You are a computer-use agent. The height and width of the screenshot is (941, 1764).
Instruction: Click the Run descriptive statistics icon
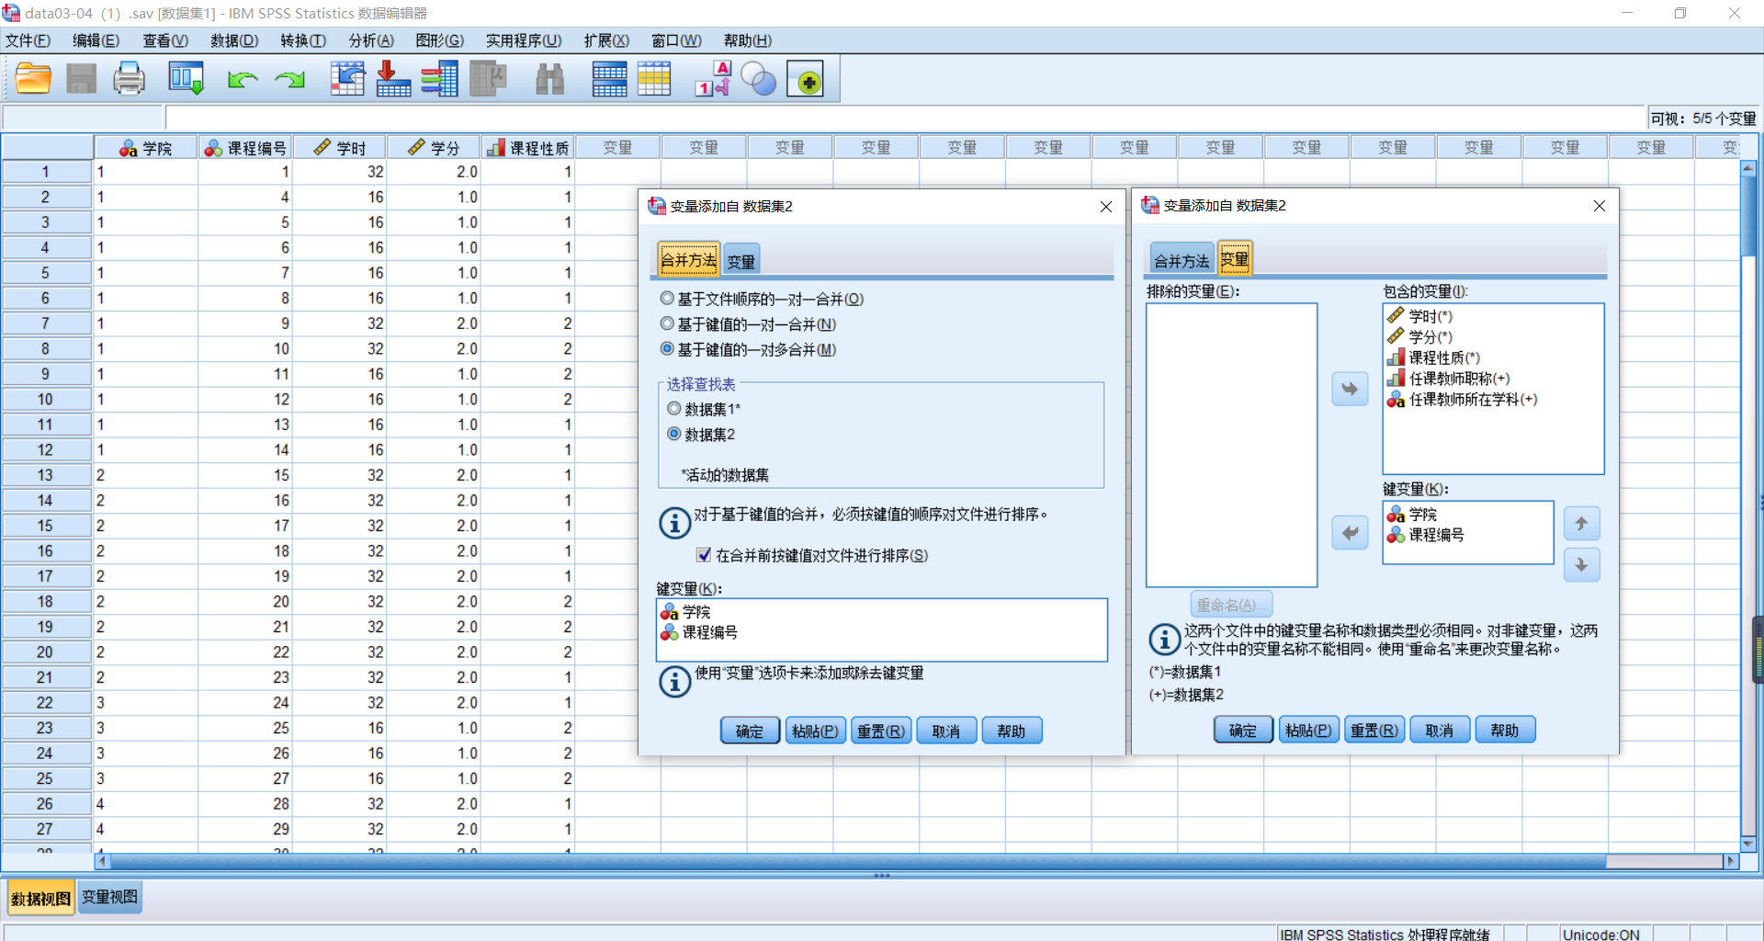488,79
